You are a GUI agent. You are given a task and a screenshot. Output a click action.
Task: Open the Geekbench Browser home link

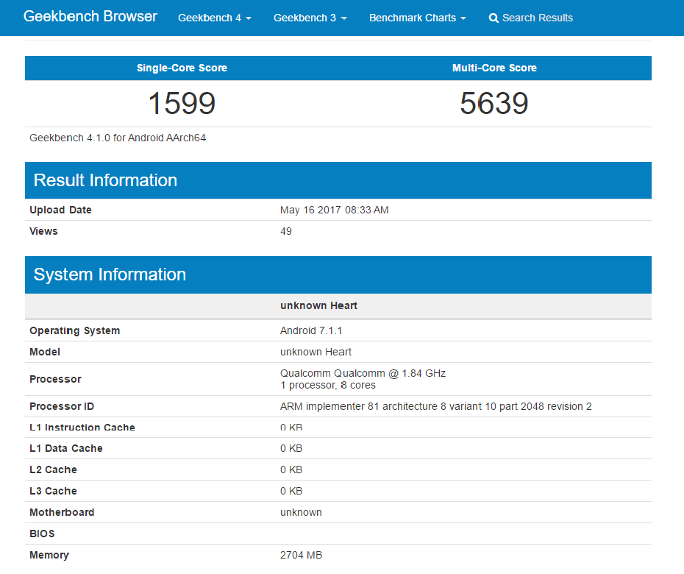(90, 17)
